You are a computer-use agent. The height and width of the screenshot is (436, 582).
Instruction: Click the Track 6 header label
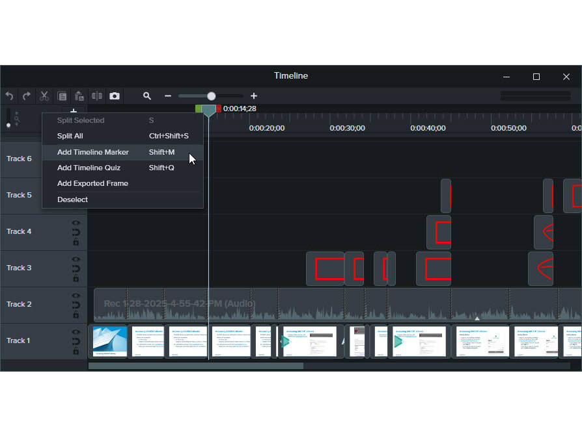pos(20,159)
